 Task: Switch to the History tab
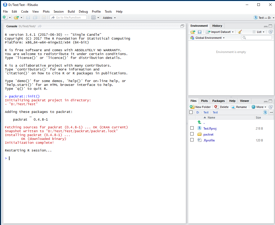tap(217, 26)
